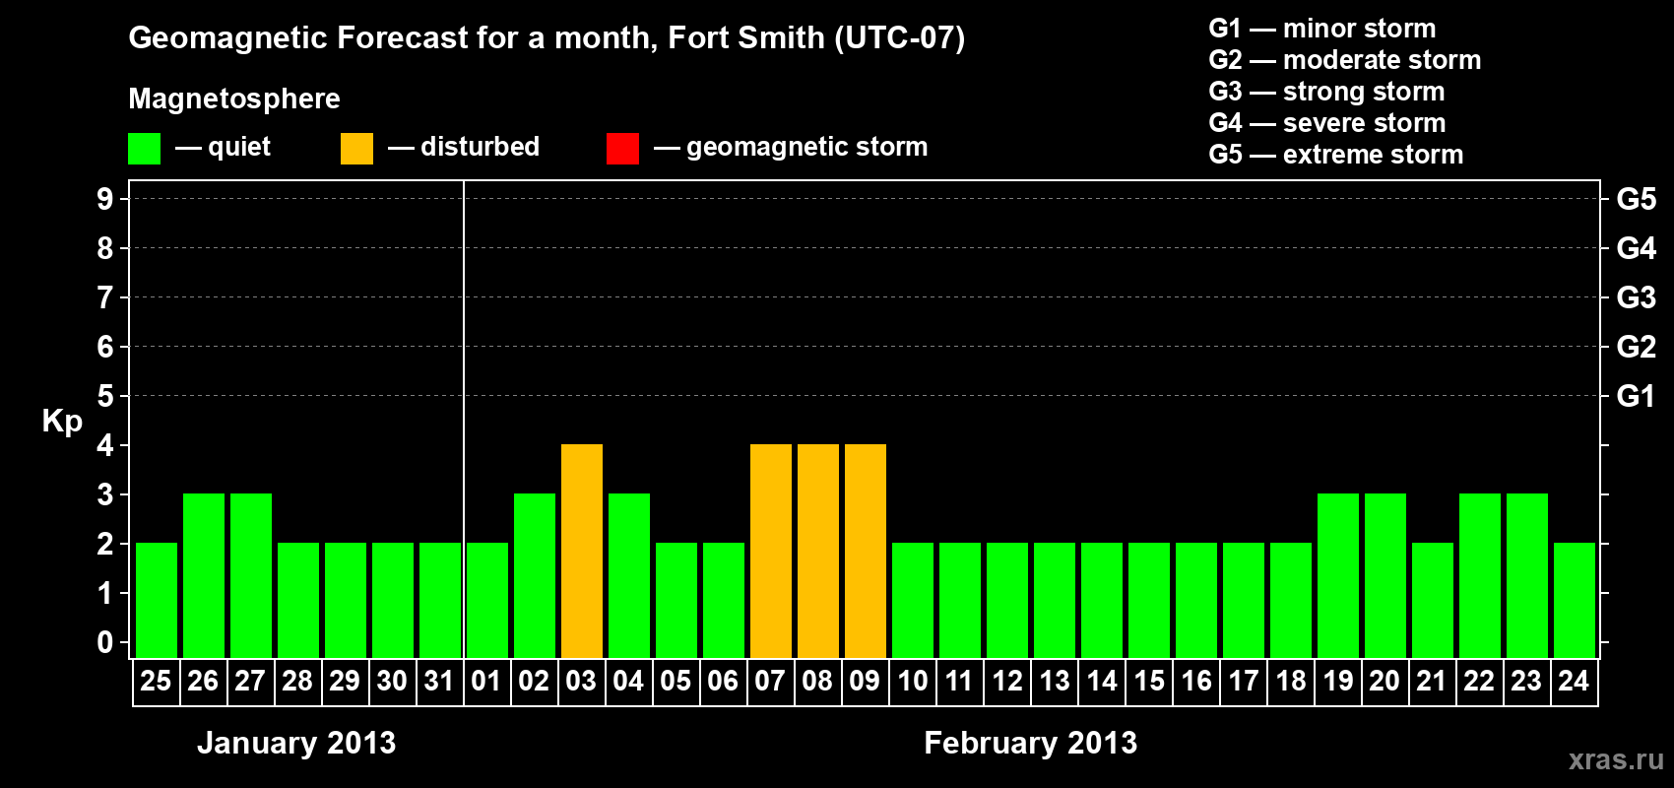
Task: Click the date label '28' on the axis
Action: (x=297, y=681)
